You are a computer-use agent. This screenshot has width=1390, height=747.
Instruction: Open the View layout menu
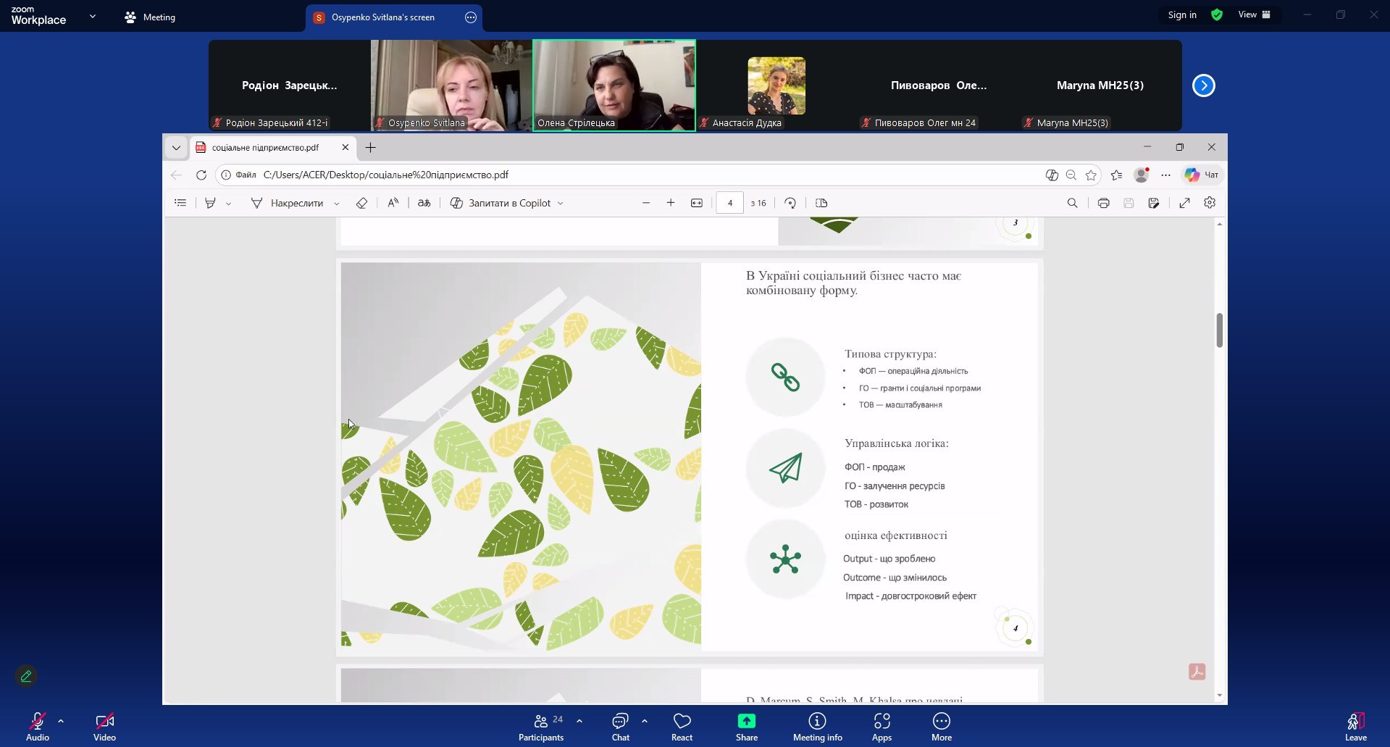tap(1255, 15)
